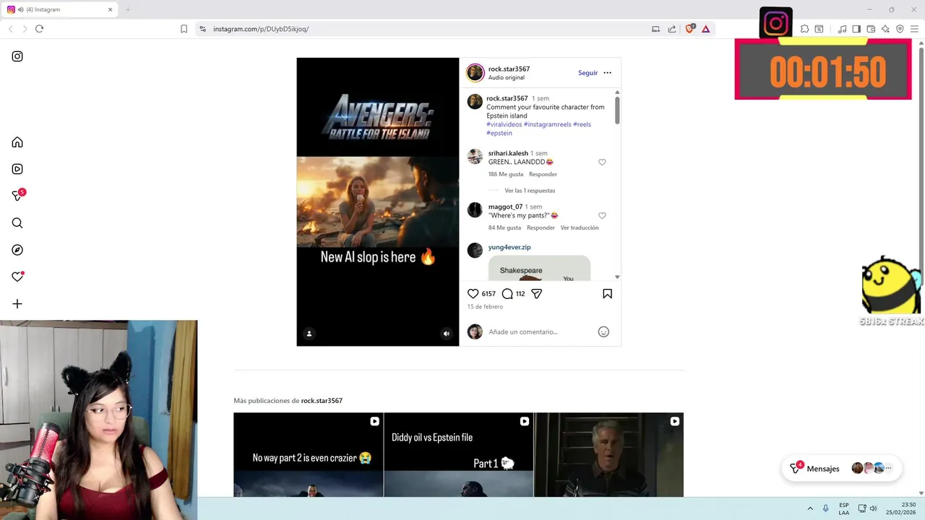
Task: Show hidden system tray icons
Action: [810, 508]
